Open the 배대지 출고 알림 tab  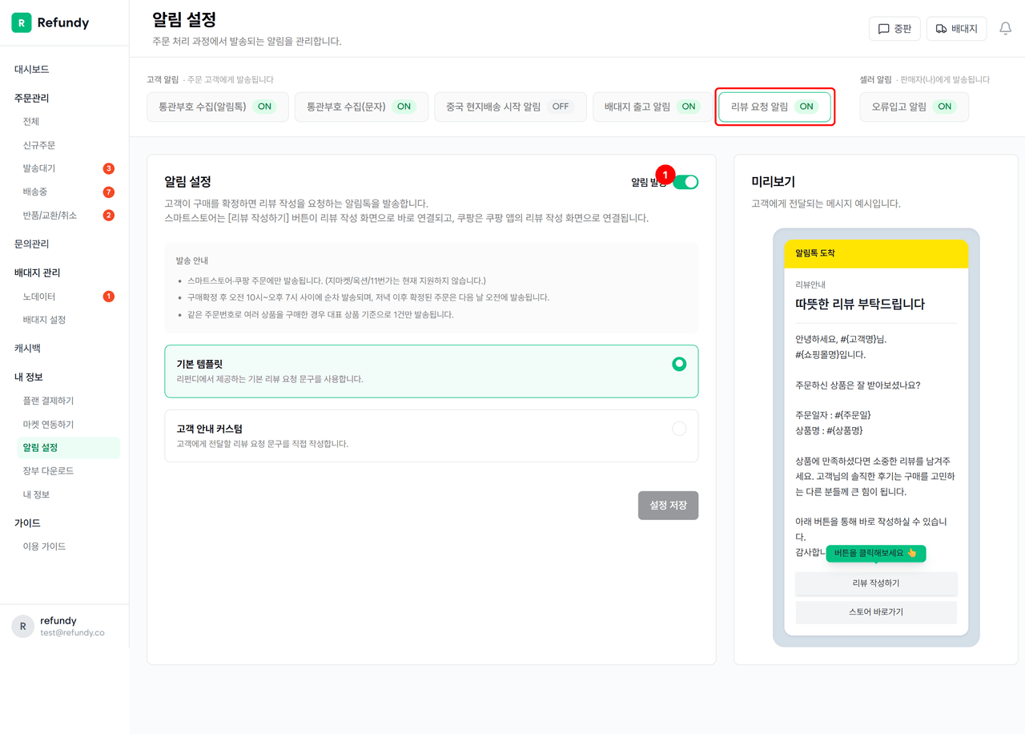[652, 107]
